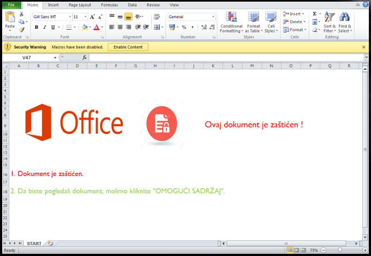The image size is (371, 256).
Task: Click the Fill Color bucket icon
Action: tap(84, 27)
